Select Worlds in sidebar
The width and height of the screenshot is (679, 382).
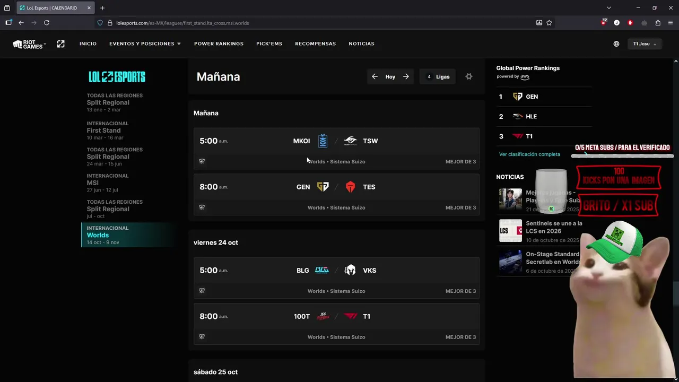click(x=129, y=235)
